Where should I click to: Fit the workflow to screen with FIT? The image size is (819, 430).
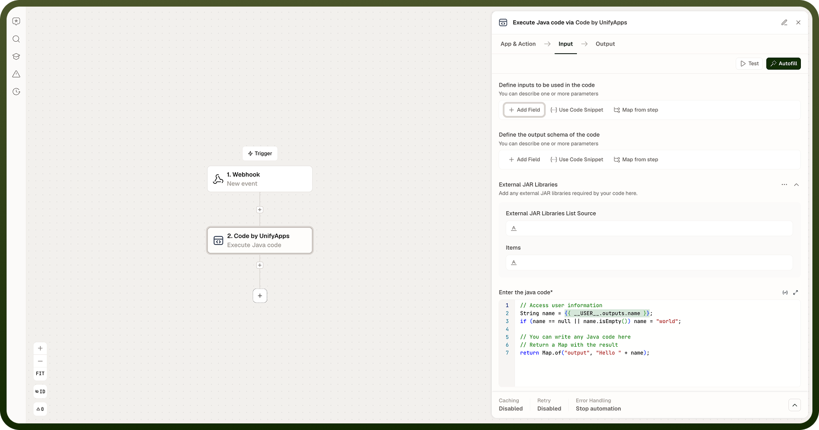(x=40, y=374)
